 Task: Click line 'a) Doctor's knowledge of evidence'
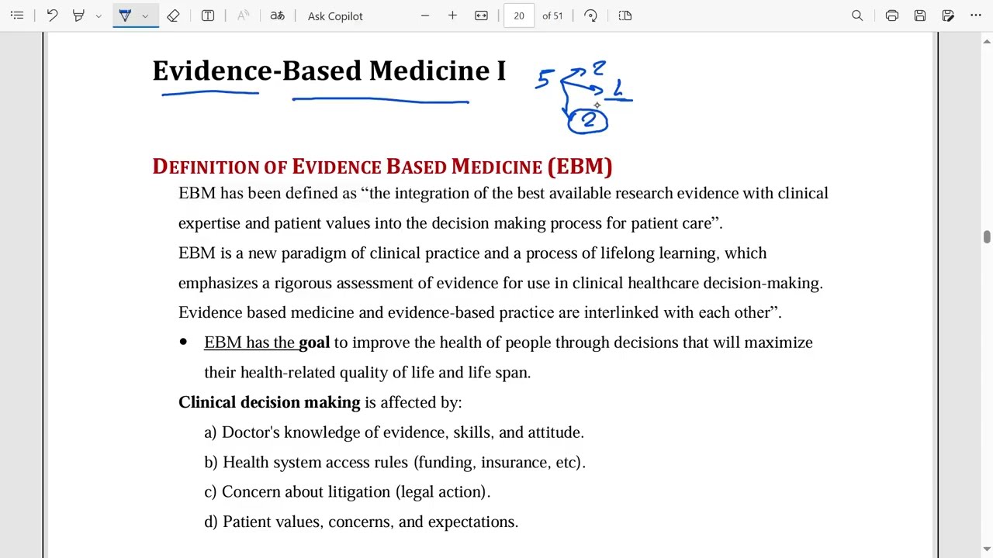[394, 432]
